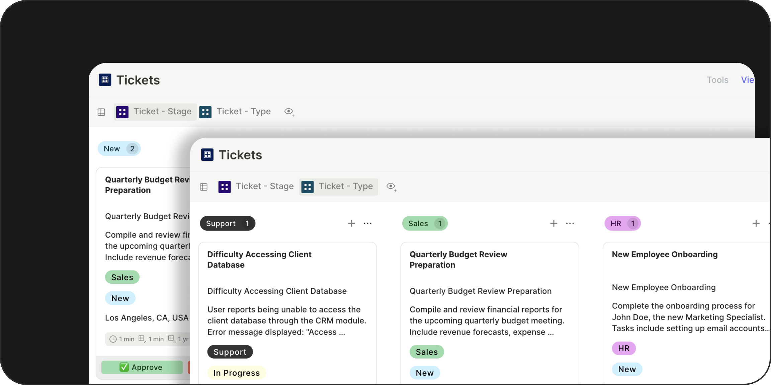The image size is (771, 385).
Task: Click the green checkbox inside the Approve button
Action: (124, 367)
